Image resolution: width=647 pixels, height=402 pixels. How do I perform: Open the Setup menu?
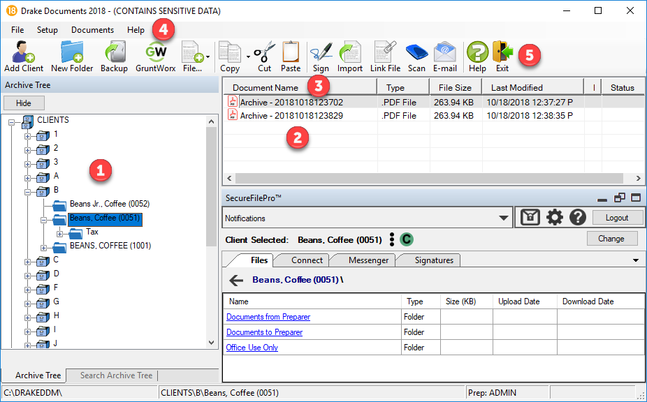pos(48,30)
